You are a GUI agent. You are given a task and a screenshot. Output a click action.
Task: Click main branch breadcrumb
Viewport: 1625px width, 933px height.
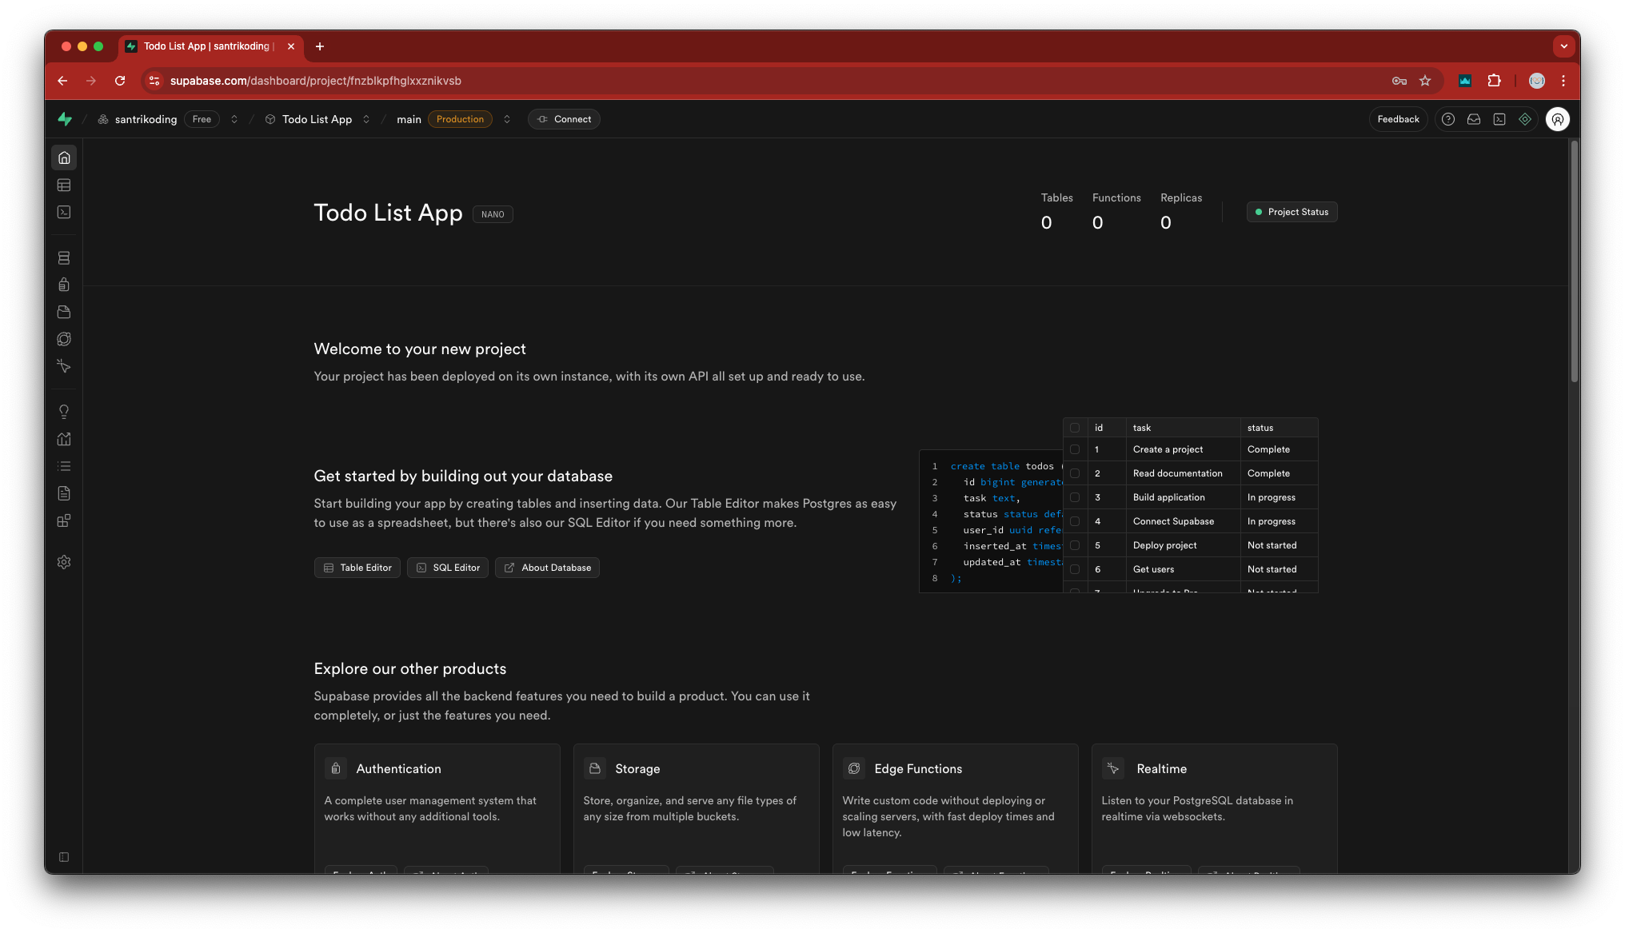click(x=409, y=119)
